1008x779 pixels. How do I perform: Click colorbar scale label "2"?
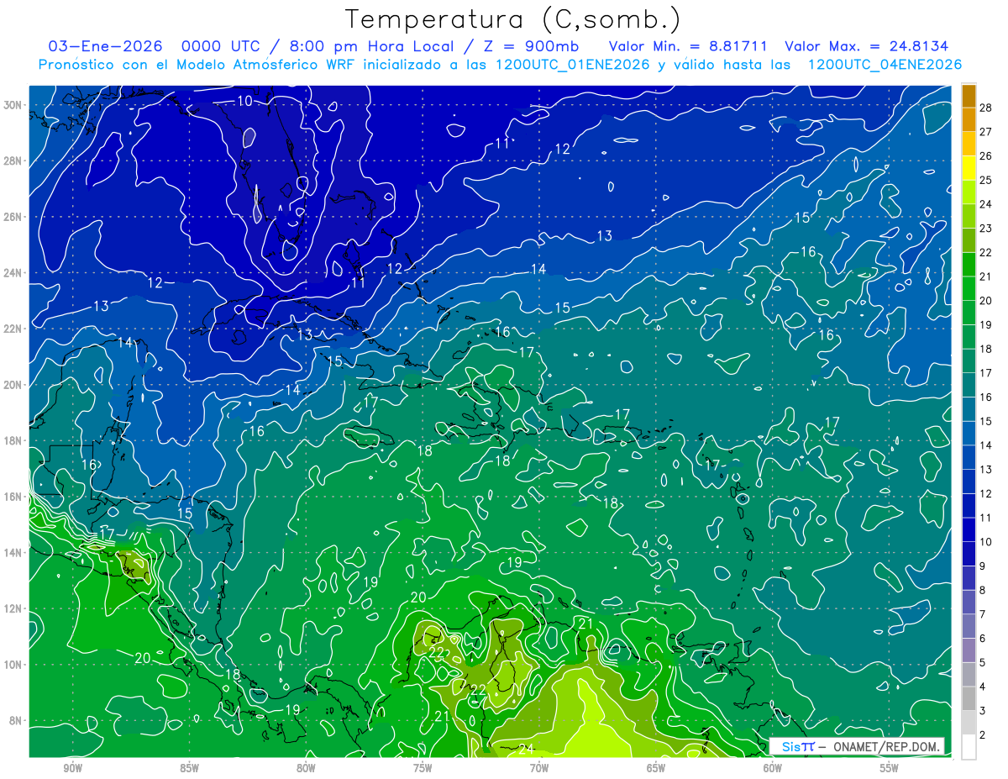click(x=984, y=735)
